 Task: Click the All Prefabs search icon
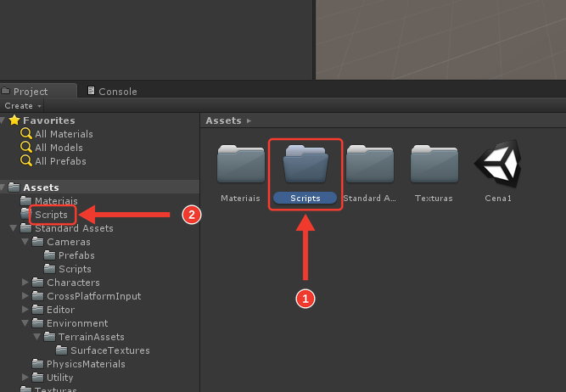tap(26, 160)
